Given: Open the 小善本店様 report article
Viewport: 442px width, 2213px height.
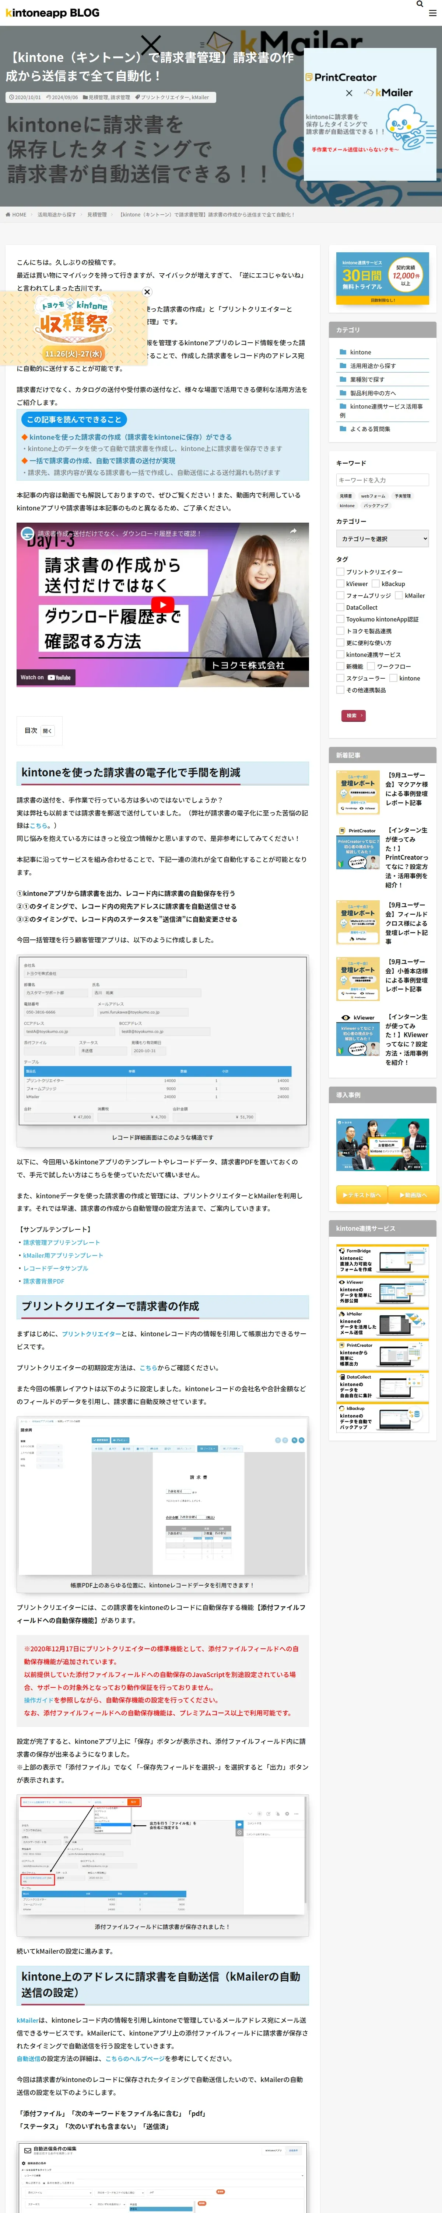Looking at the screenshot, I should pyautogui.click(x=406, y=975).
